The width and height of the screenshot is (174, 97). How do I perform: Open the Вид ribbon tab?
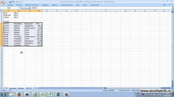pos(77,5)
